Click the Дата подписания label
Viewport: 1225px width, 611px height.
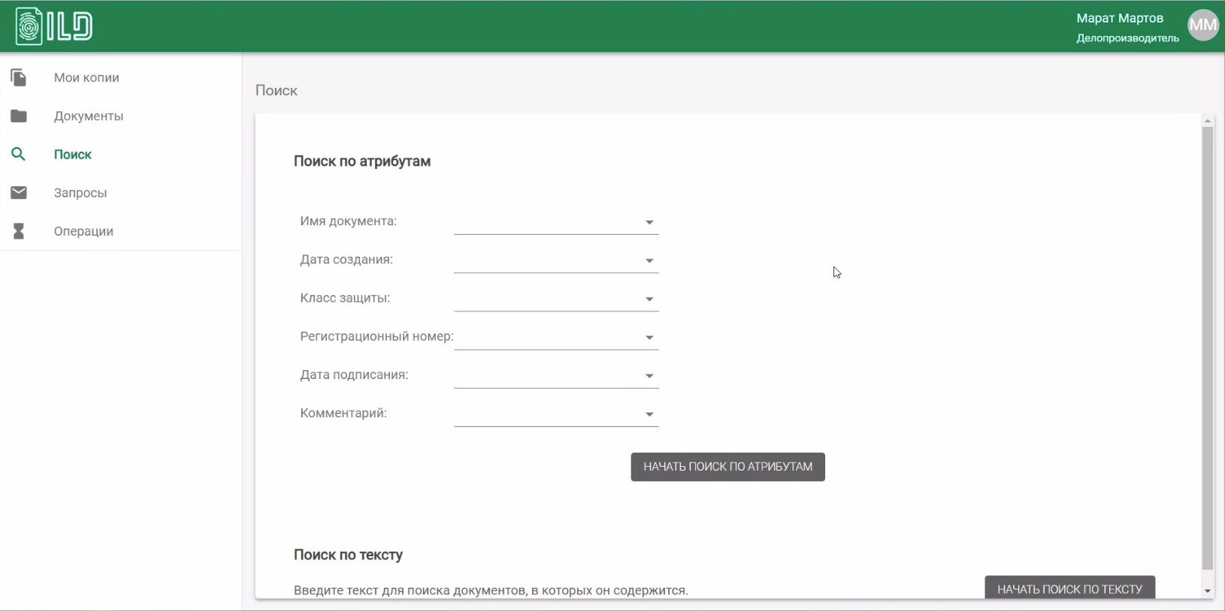(x=354, y=375)
